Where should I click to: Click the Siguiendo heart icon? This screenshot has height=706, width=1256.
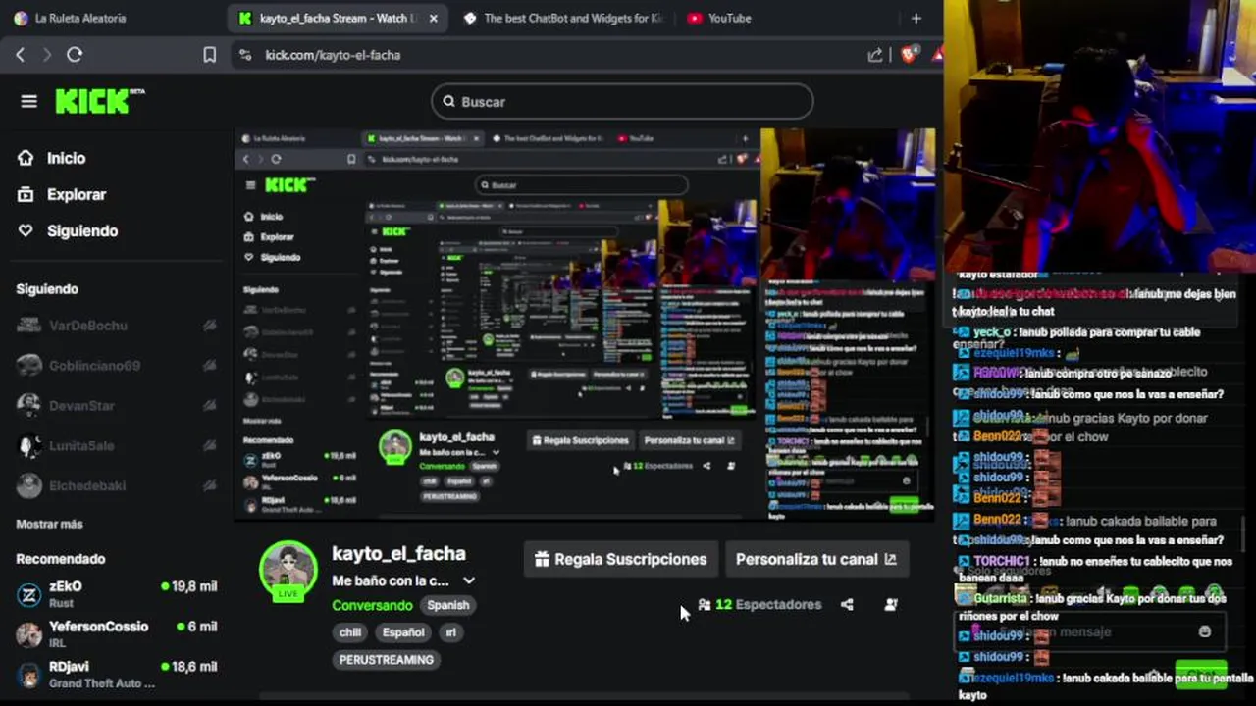[x=26, y=230]
